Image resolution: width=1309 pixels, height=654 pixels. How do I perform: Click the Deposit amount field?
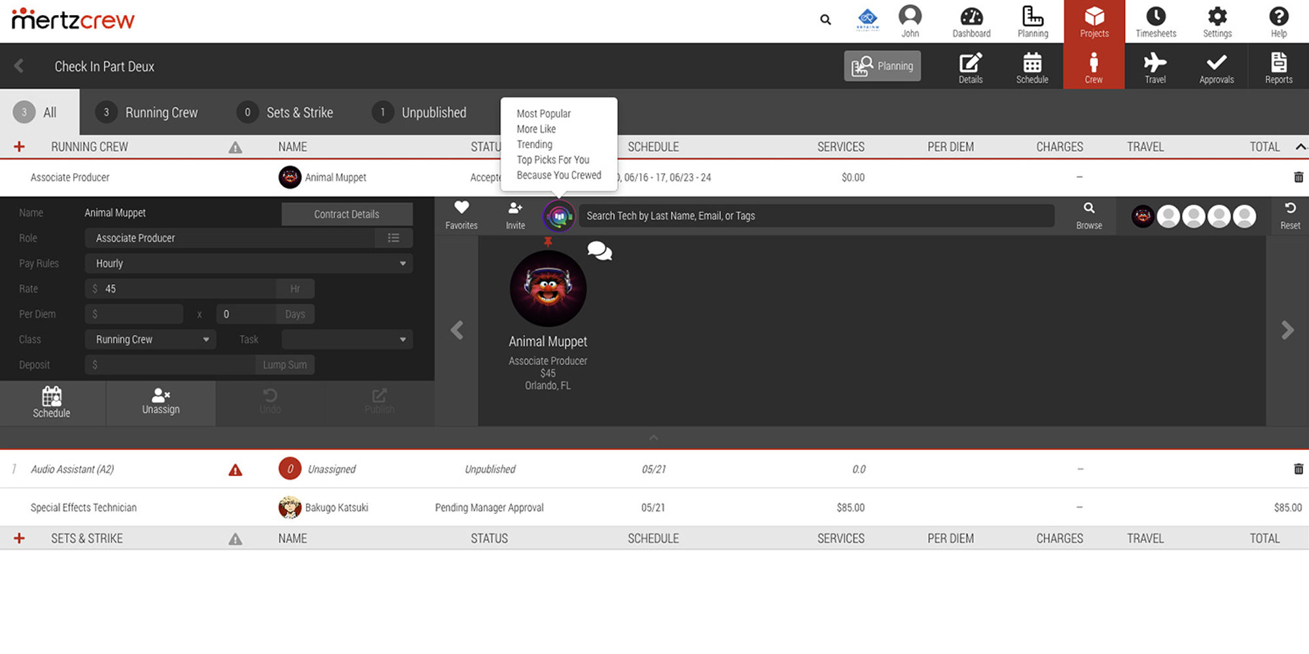[x=170, y=365]
